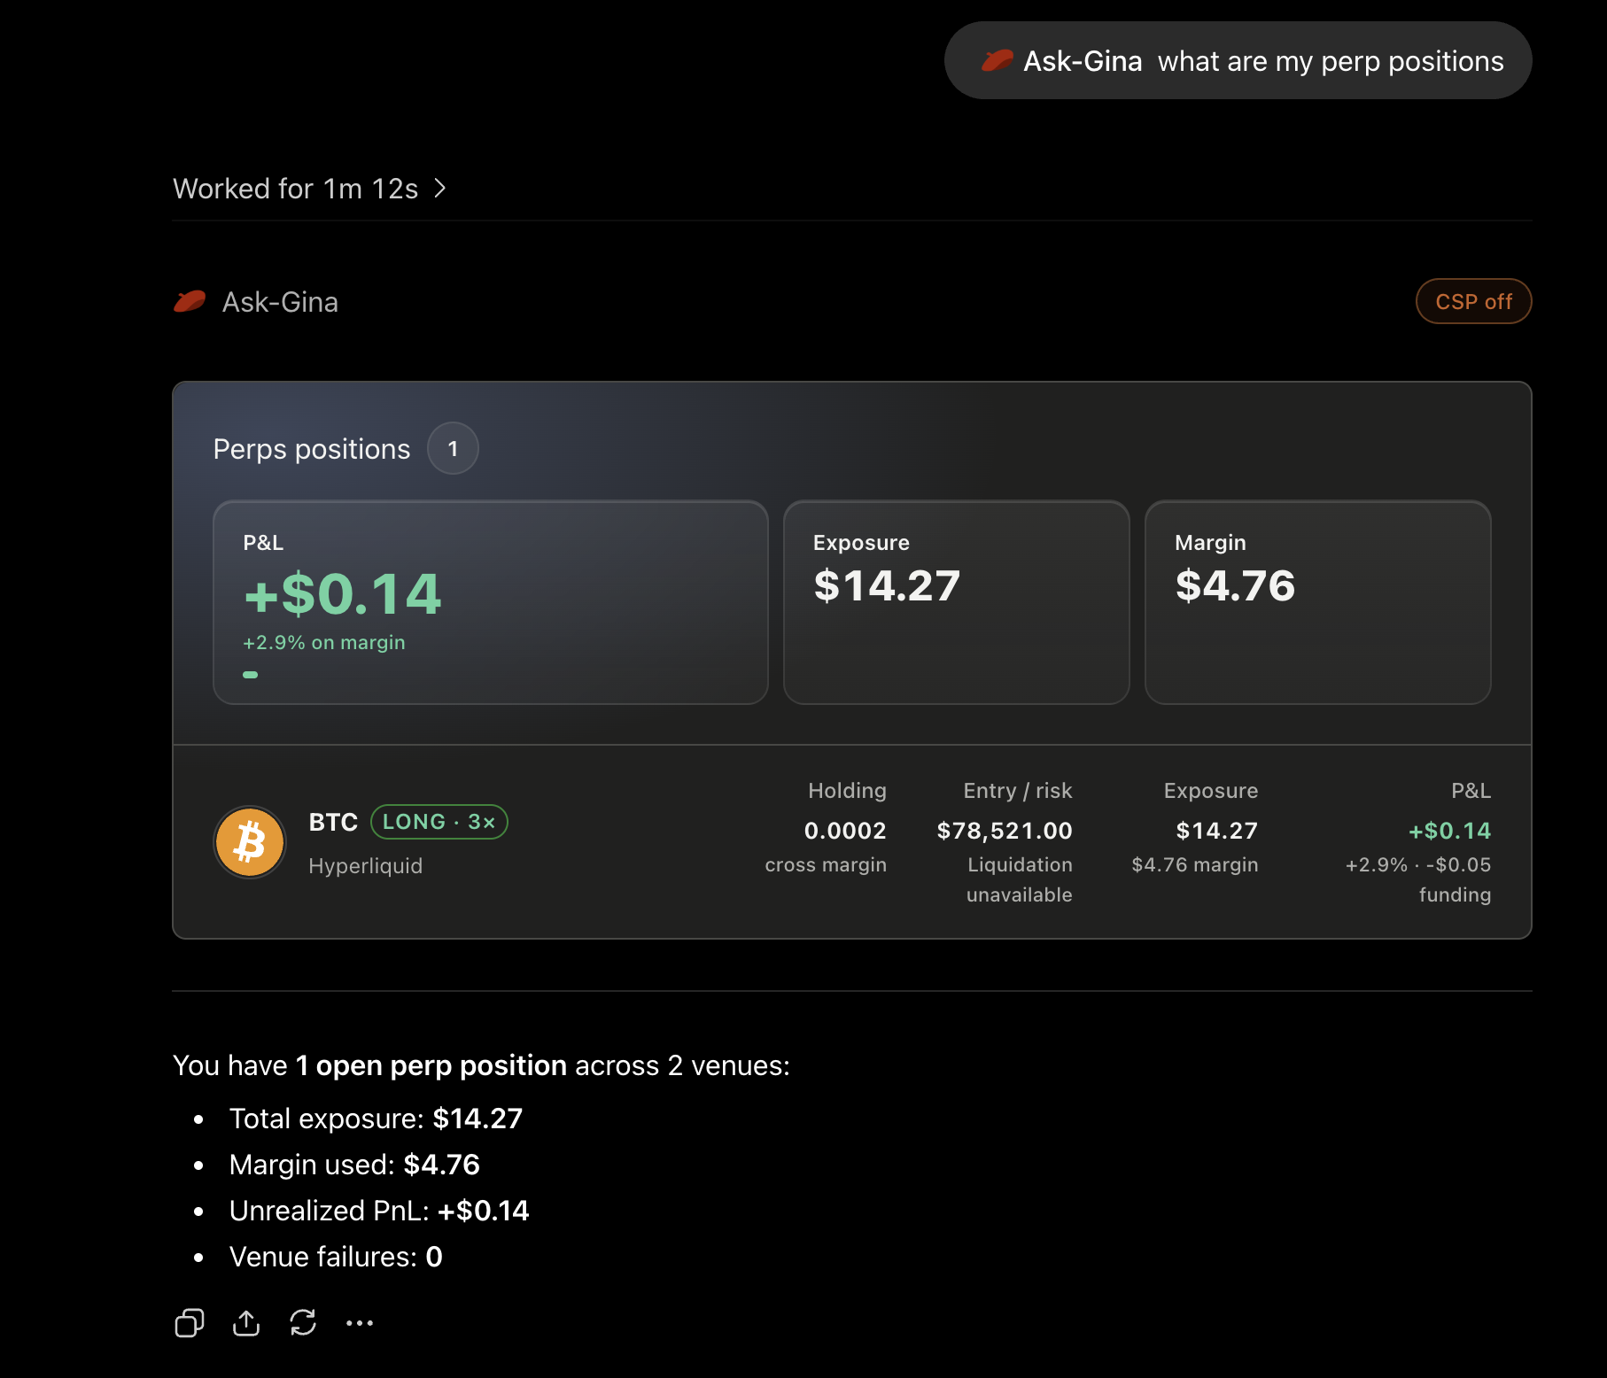Click the Holding value 0.0002

point(845,831)
